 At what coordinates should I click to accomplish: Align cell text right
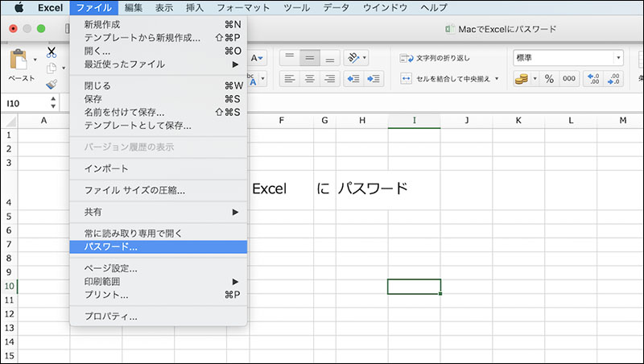(330, 78)
